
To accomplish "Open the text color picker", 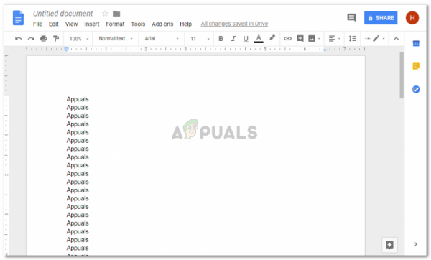I will 259,39.
